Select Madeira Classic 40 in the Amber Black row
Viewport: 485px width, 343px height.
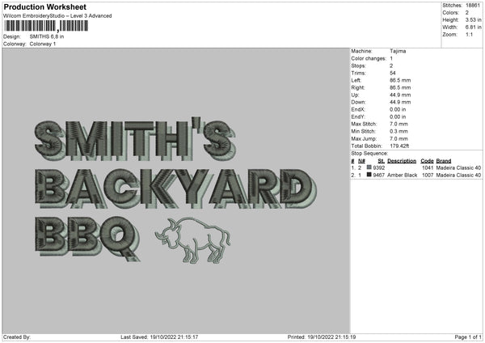tap(458, 176)
